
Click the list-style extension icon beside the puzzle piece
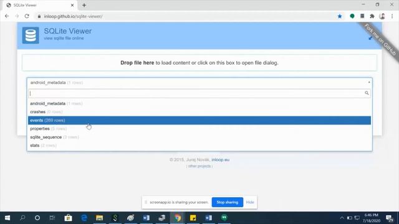(362, 16)
